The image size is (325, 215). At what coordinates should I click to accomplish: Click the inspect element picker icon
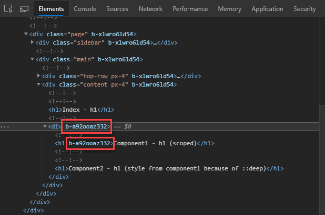[8, 9]
